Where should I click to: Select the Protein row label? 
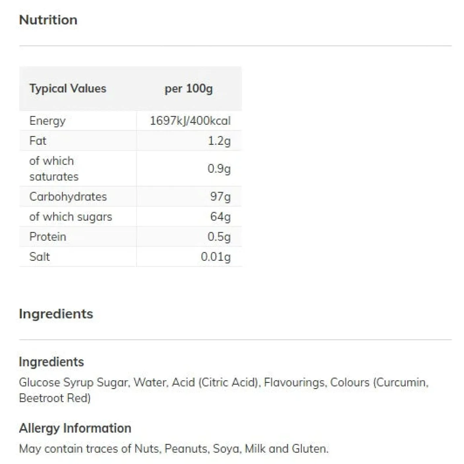tap(47, 237)
